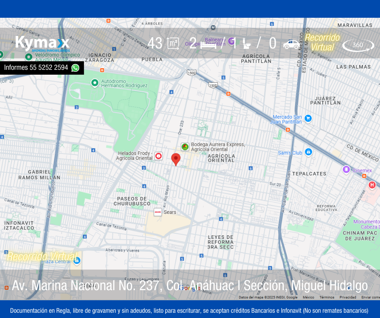Click the JUÁREZ PANTITLÁN neighborhood label
The image size is (380, 318).
[x=325, y=100]
